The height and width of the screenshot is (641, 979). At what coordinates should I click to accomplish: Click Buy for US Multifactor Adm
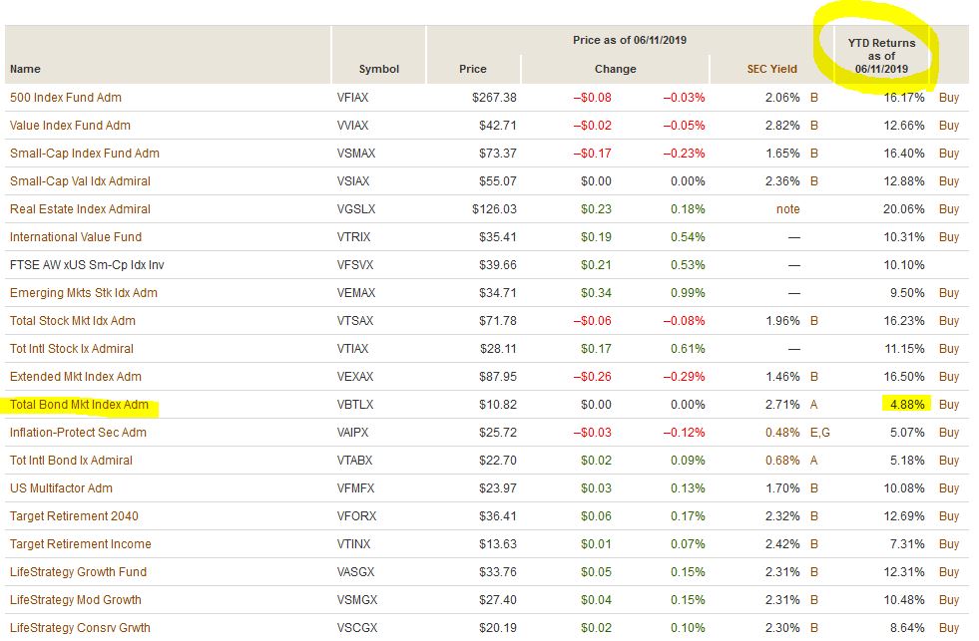948,488
